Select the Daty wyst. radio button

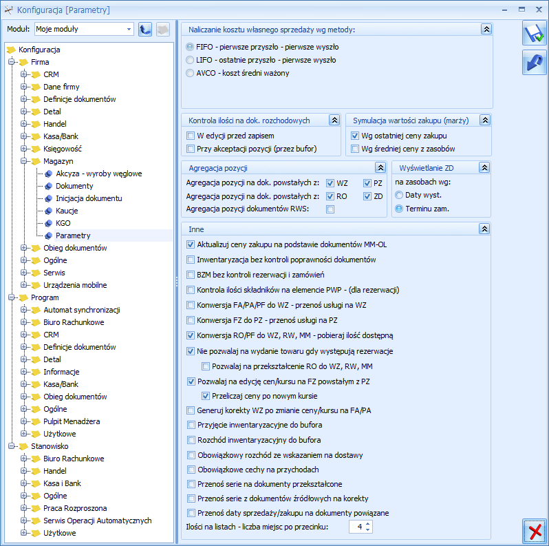pos(399,196)
